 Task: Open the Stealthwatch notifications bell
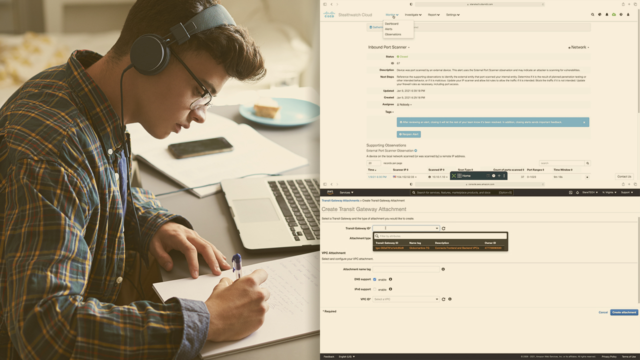[607, 15]
